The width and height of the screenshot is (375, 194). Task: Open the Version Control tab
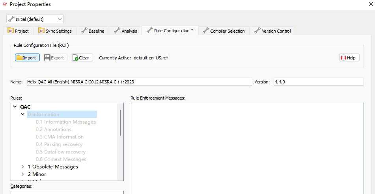tap(272, 31)
